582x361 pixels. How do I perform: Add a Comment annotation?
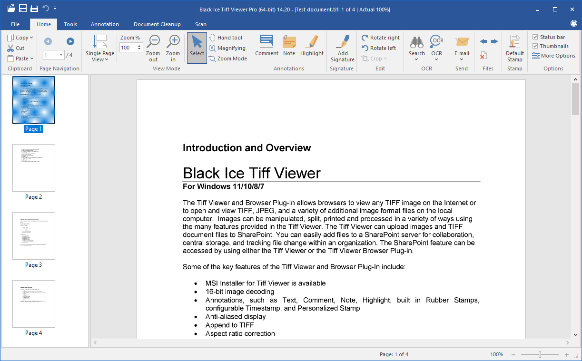pos(266,43)
